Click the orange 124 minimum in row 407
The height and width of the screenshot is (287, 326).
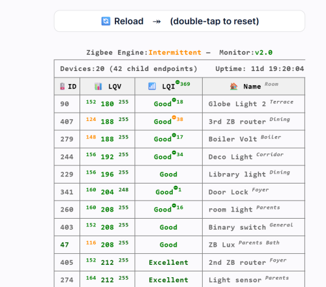[91, 119]
